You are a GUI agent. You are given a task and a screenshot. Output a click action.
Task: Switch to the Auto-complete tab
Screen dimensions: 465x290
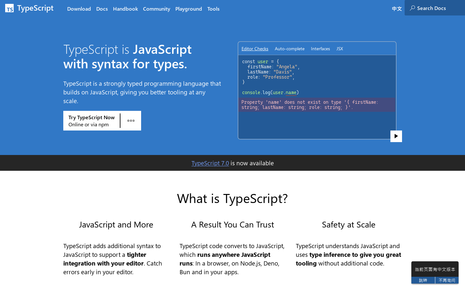pos(290,49)
